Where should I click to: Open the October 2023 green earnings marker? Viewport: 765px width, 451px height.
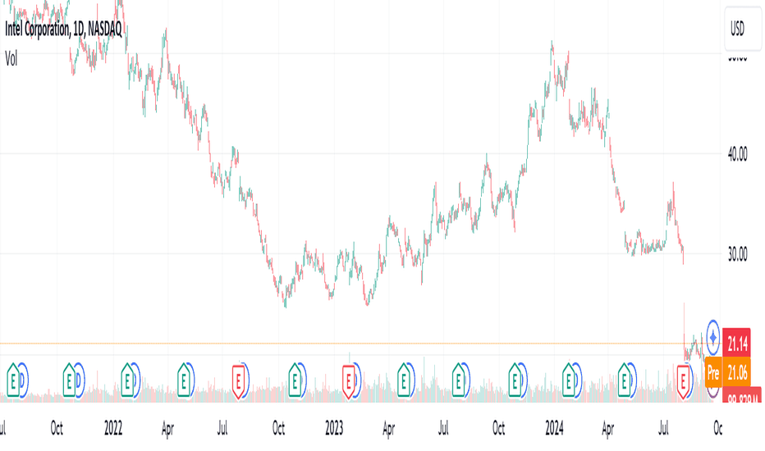[x=515, y=380]
